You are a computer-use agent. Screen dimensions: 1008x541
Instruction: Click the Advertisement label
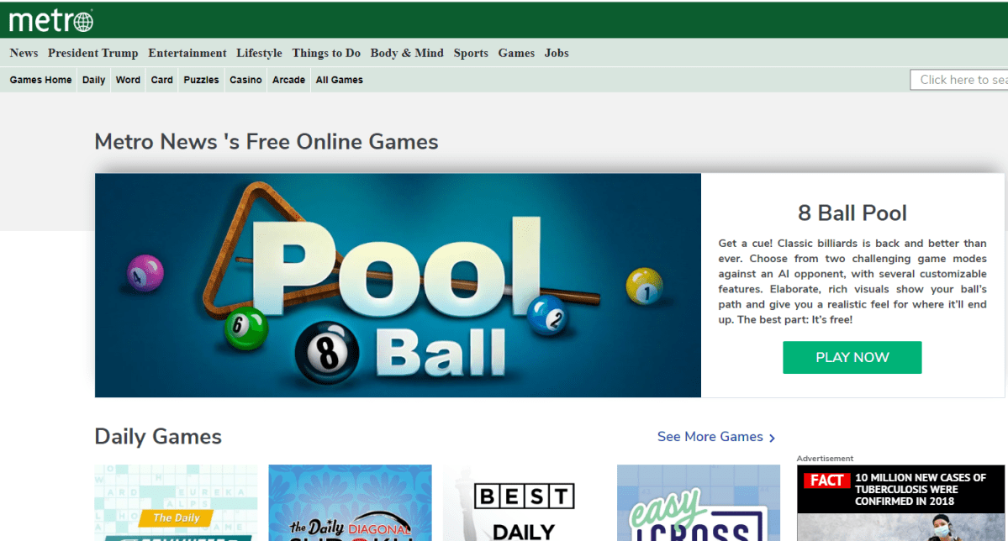click(x=825, y=458)
